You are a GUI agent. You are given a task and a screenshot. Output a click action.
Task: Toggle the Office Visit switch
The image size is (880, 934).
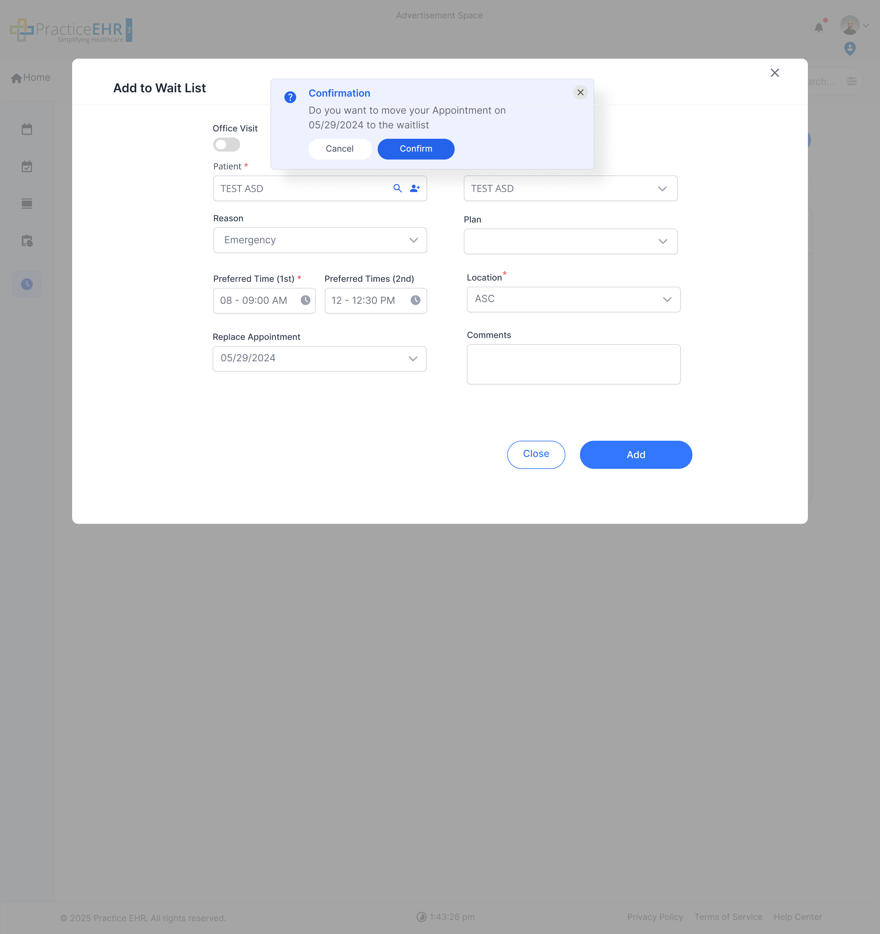click(226, 145)
